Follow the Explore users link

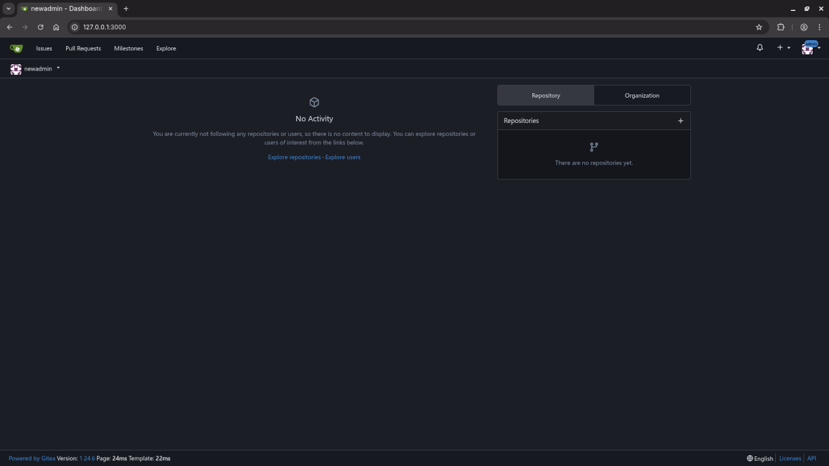point(343,157)
